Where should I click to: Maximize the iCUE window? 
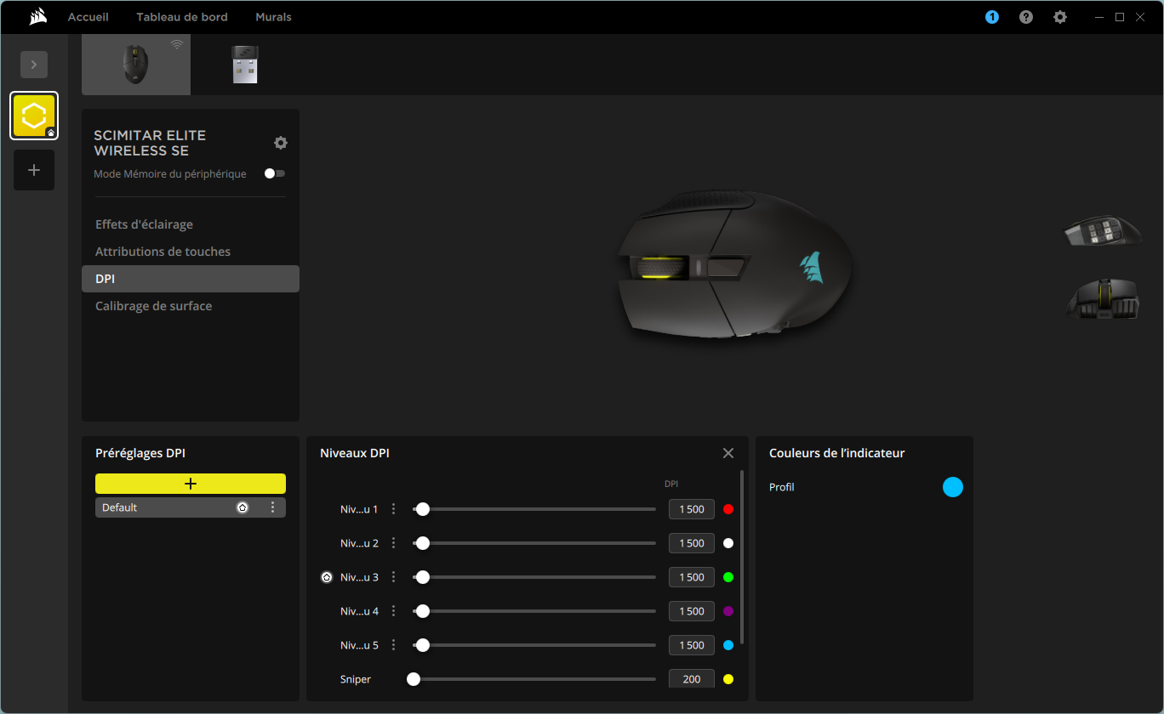pos(1120,17)
